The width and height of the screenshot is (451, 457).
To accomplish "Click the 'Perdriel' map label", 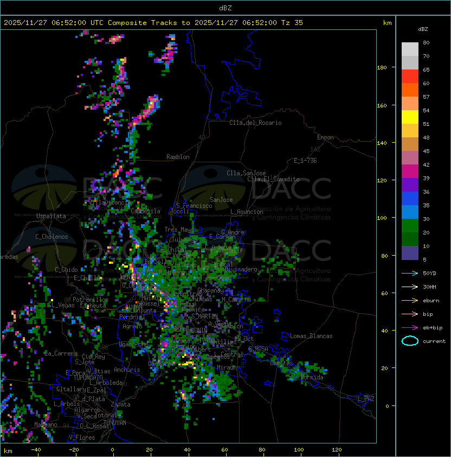I will coord(132,316).
